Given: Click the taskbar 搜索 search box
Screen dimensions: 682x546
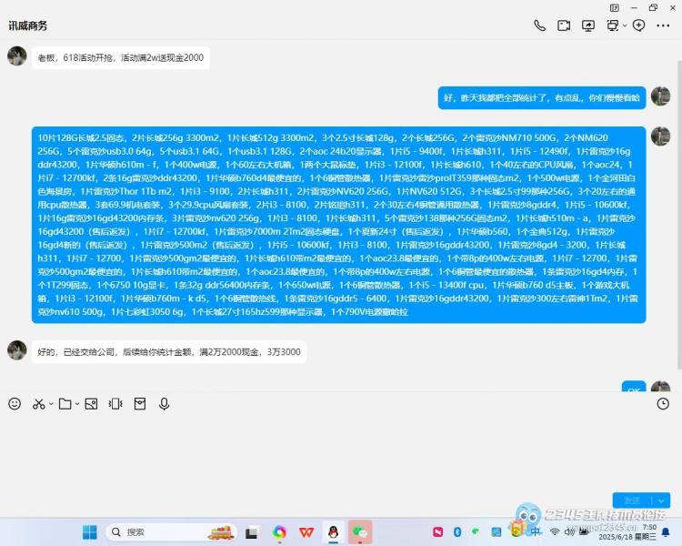Looking at the screenshot, I should tap(171, 531).
